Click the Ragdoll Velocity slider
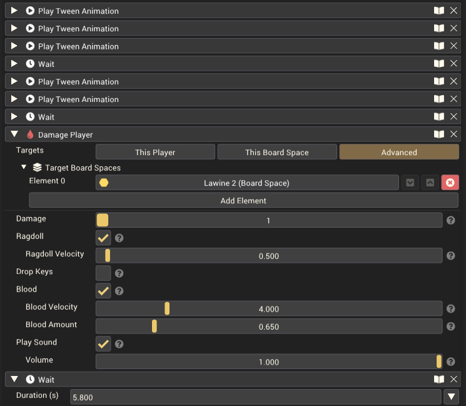 click(269, 256)
